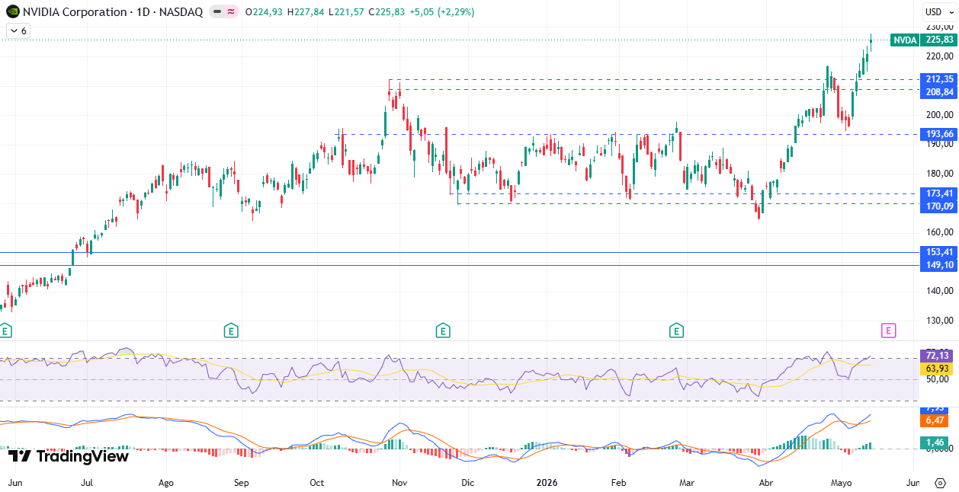Click the NVIDIA logo icon beside the title
The width and height of the screenshot is (959, 492).
click(13, 11)
